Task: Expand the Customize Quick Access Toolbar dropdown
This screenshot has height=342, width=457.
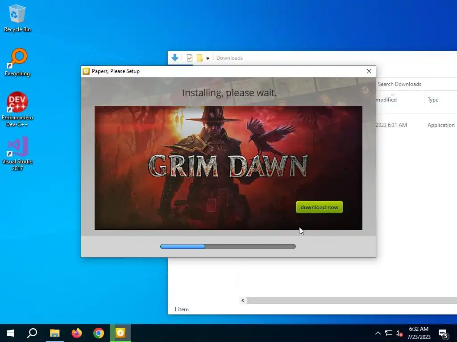Action: (208, 58)
